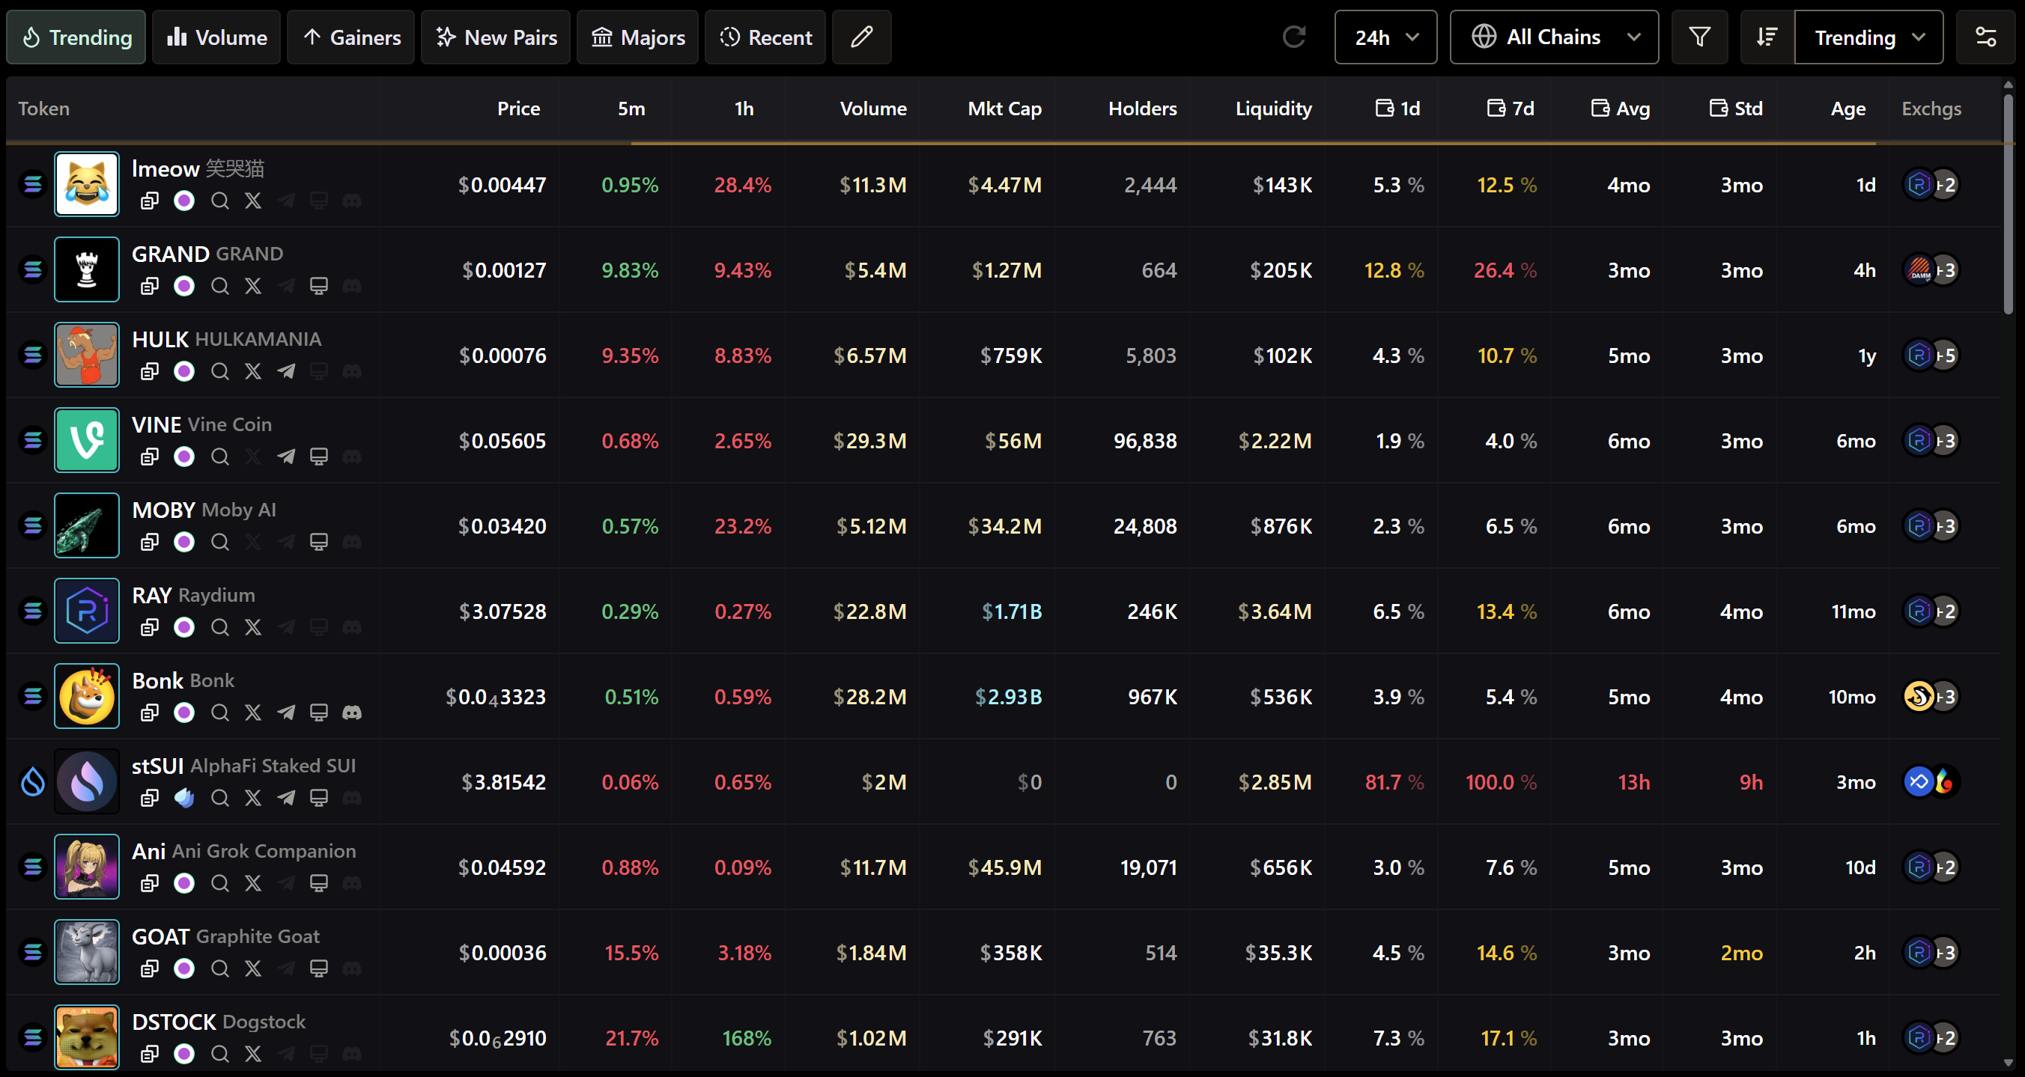Open the Volume tab
This screenshot has height=1077, width=2025.
(216, 37)
